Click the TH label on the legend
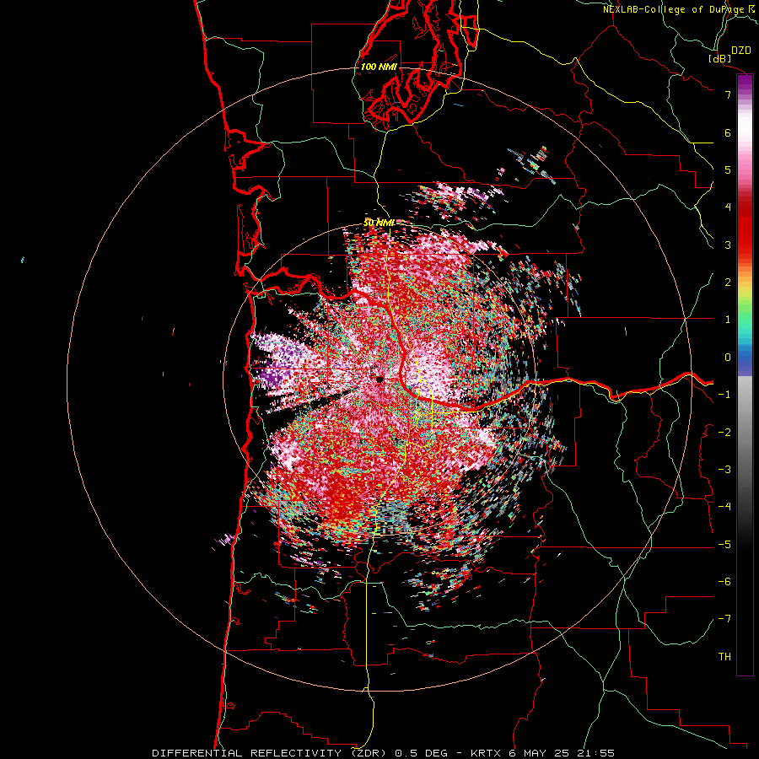Viewport: 759px width, 759px height. click(x=724, y=657)
